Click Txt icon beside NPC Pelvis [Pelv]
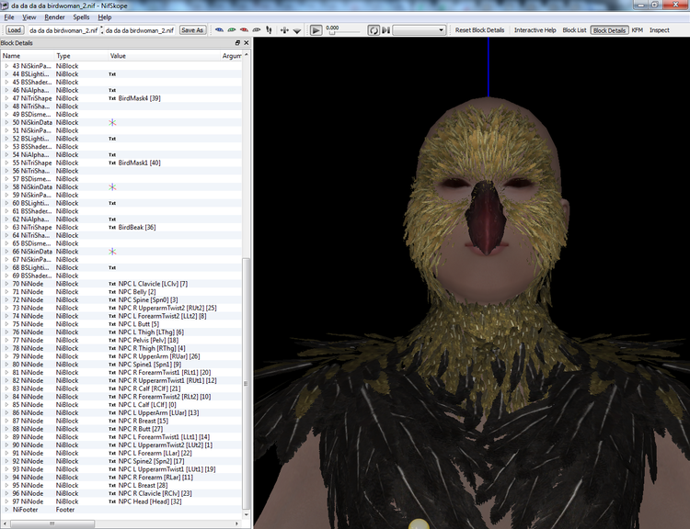 click(112, 340)
